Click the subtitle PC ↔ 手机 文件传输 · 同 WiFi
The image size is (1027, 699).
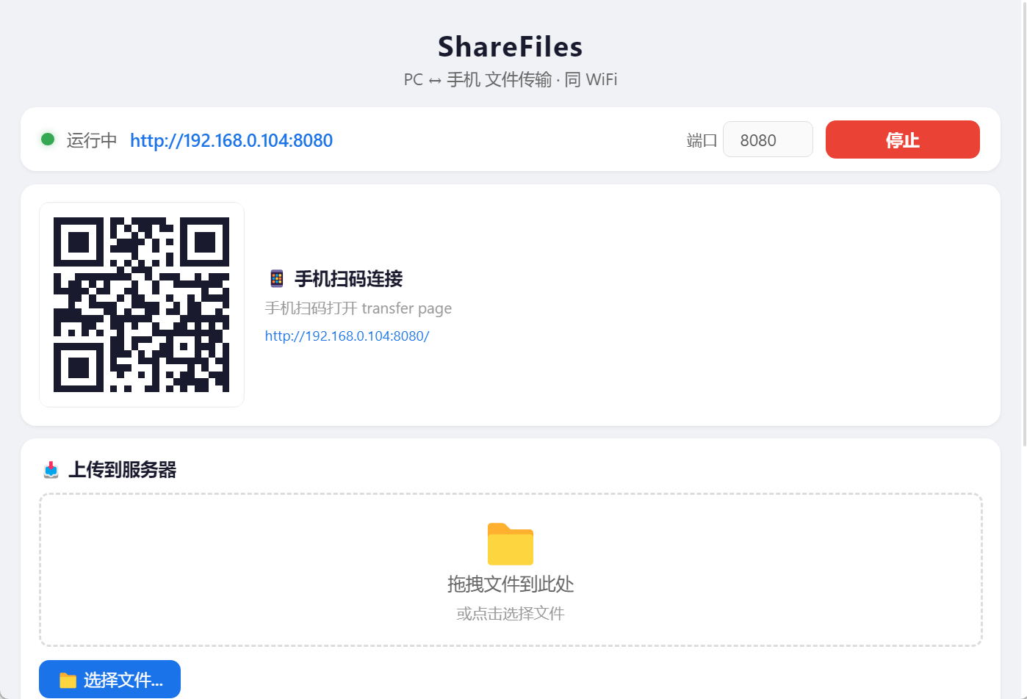pos(511,79)
